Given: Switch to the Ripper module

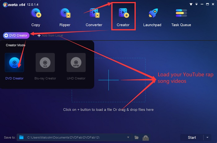Looking at the screenshot, I should (x=64, y=17).
